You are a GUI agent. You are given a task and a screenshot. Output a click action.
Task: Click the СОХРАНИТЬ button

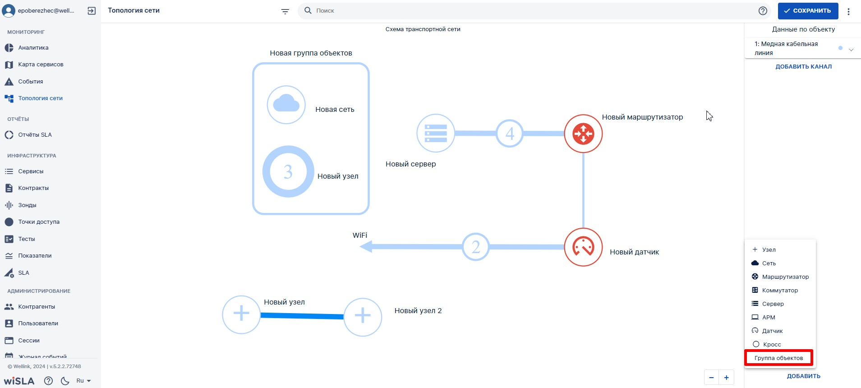click(x=808, y=11)
